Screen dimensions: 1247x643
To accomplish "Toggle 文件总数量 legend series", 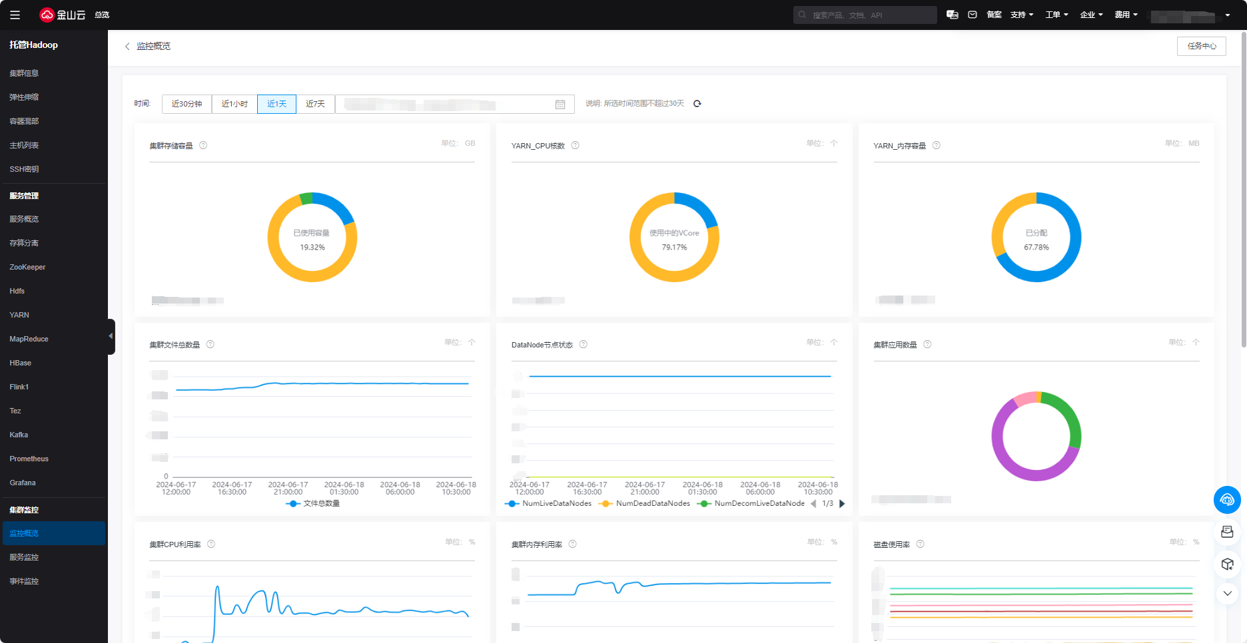I will tap(313, 504).
